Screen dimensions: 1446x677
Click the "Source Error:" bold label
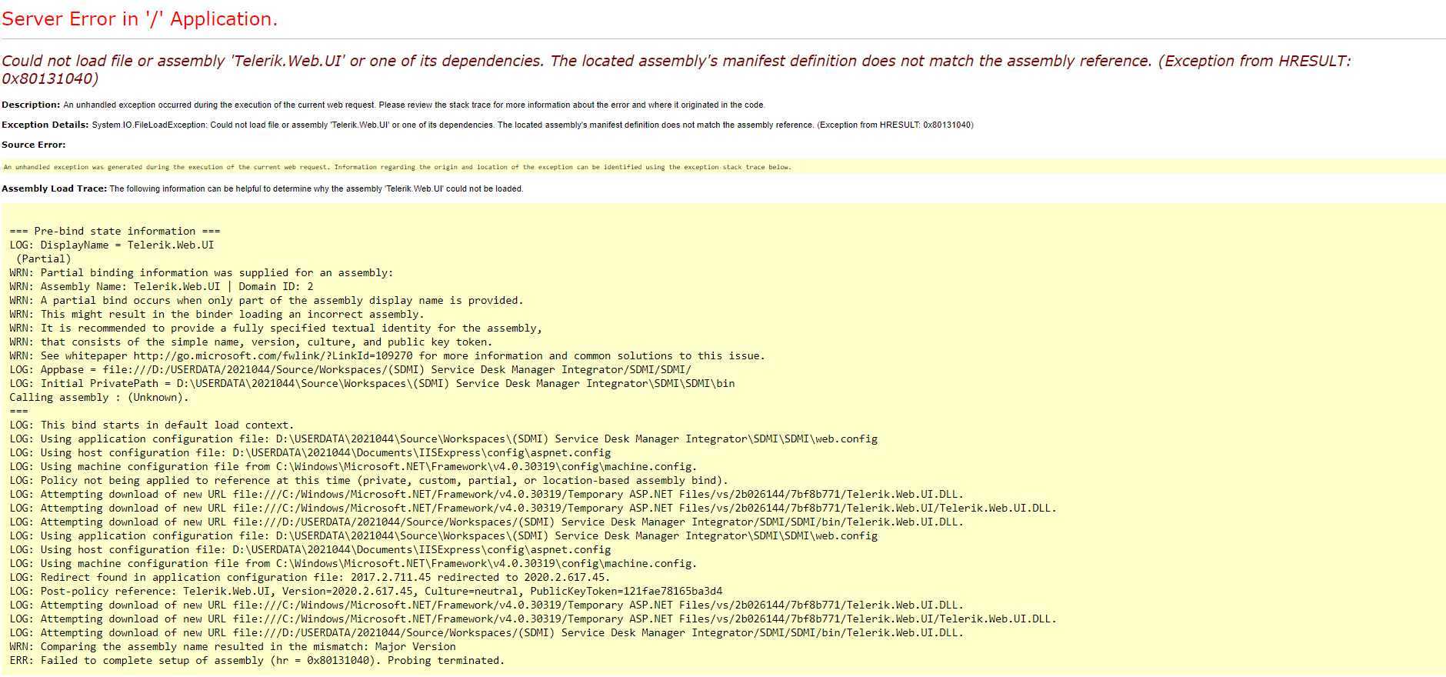point(34,145)
